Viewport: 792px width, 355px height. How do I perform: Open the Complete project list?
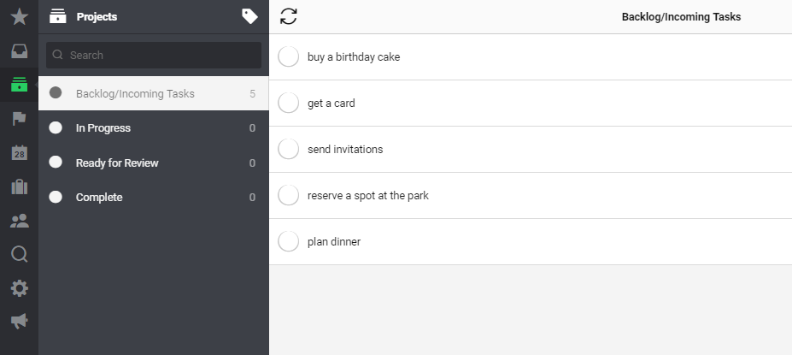coord(154,198)
